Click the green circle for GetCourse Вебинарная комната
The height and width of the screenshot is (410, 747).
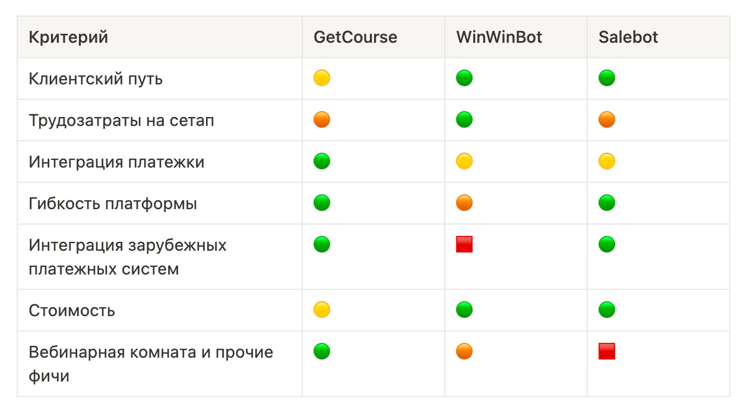(322, 352)
